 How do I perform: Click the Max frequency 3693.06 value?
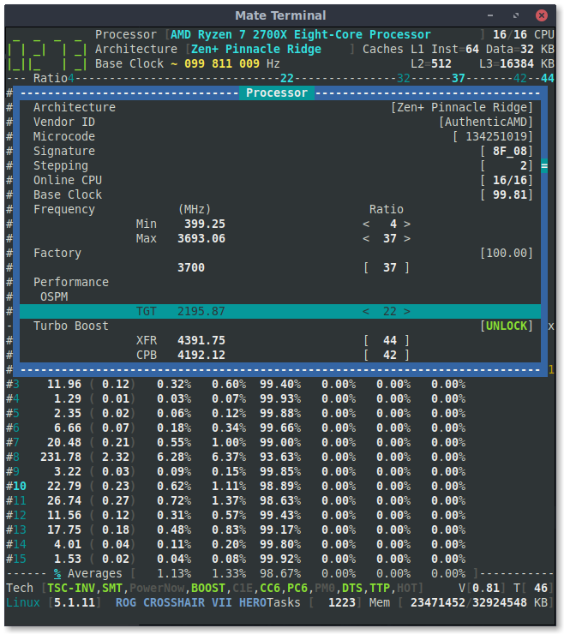tap(201, 238)
